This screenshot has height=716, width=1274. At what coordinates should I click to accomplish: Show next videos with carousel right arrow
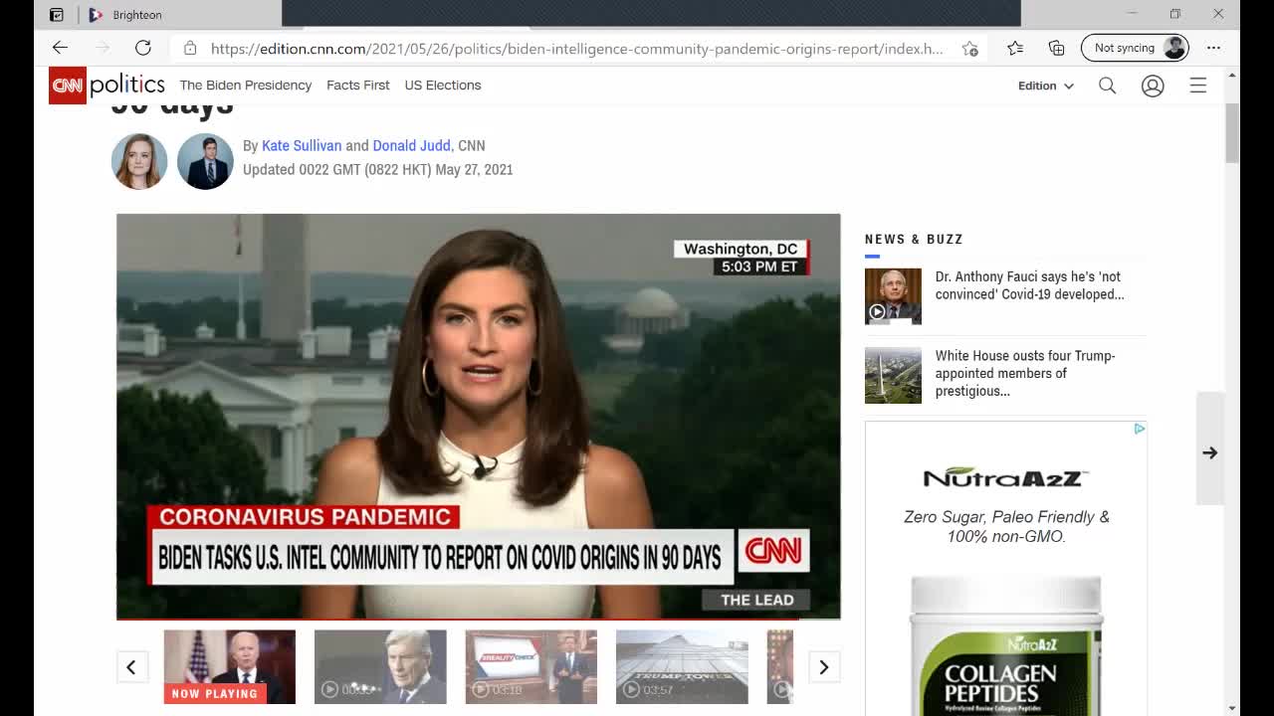click(823, 667)
